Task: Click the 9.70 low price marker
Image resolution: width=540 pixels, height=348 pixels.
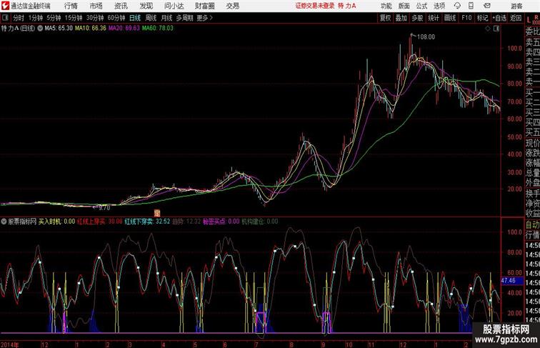Action: click(x=104, y=208)
